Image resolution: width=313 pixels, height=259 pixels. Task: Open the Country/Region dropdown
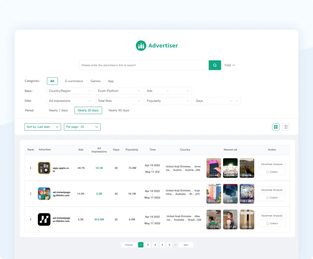coord(70,91)
